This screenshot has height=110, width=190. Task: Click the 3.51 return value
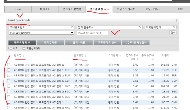pos(136,81)
